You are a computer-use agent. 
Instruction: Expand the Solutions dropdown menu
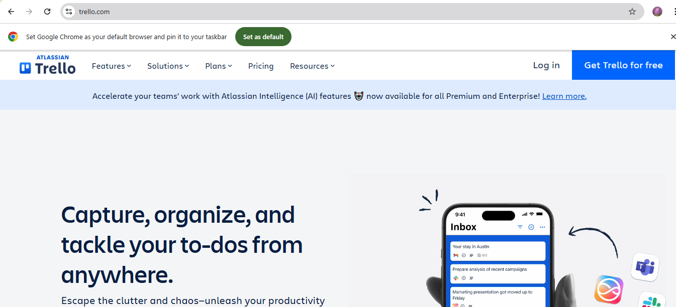pyautogui.click(x=168, y=66)
